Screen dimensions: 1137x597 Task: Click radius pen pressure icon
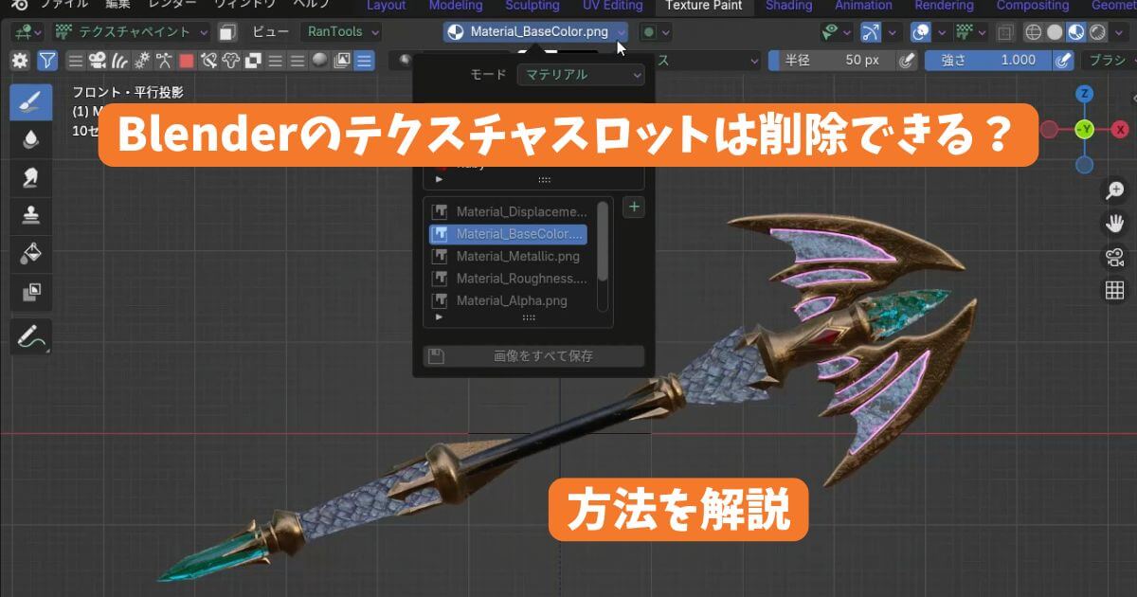coord(907,61)
